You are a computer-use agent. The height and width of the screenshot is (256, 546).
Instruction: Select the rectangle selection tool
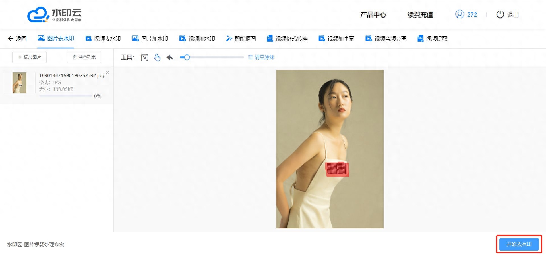144,58
